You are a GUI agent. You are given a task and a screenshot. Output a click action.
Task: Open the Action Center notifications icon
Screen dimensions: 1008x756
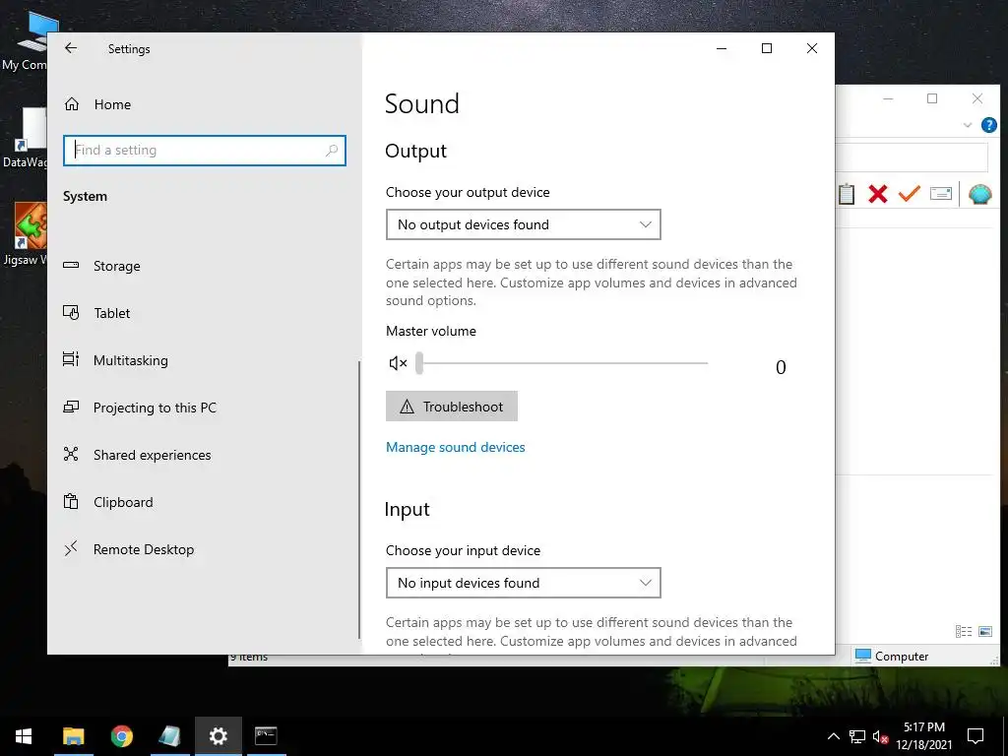(x=976, y=736)
